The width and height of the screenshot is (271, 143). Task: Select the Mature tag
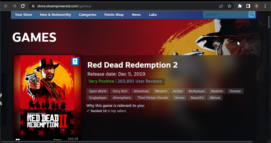pos(215,97)
